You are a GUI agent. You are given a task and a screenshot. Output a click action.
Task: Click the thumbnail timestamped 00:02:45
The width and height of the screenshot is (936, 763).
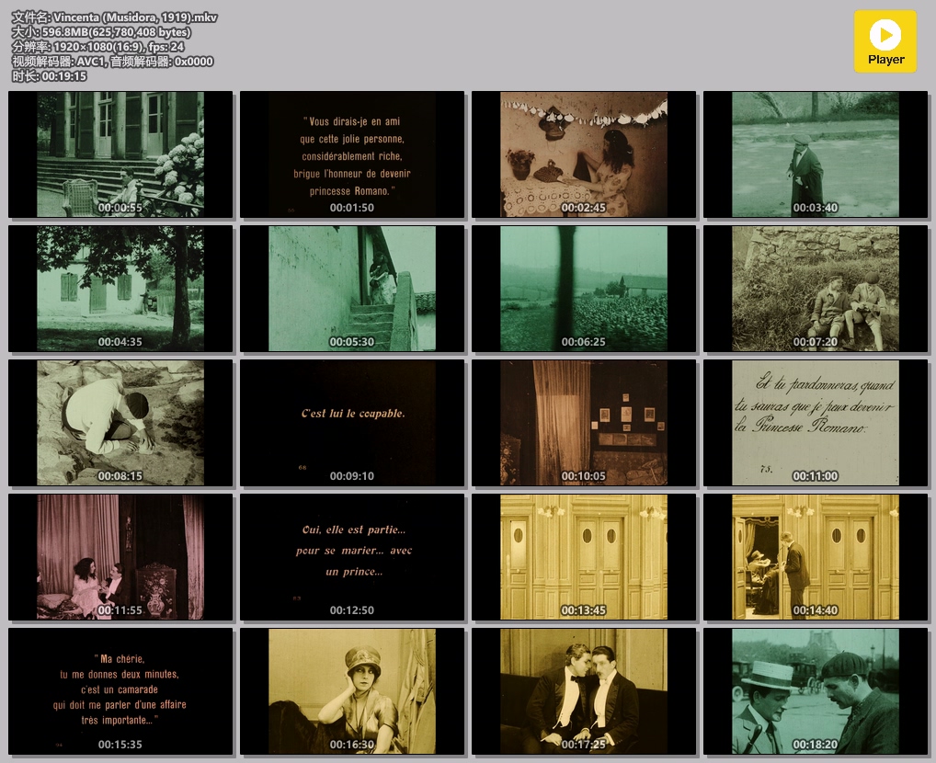pos(584,154)
